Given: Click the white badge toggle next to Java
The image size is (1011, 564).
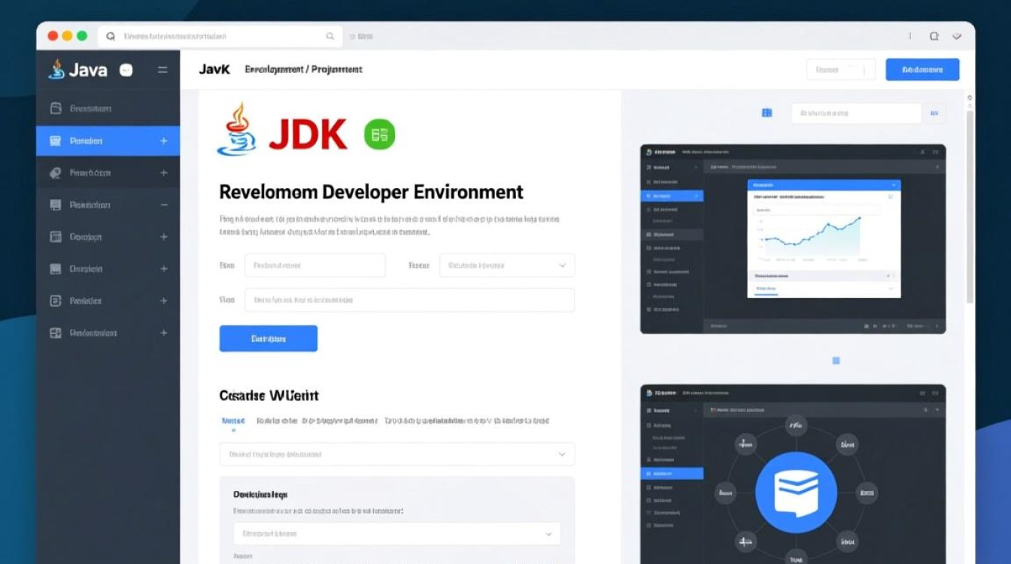Looking at the screenshot, I should [x=126, y=70].
